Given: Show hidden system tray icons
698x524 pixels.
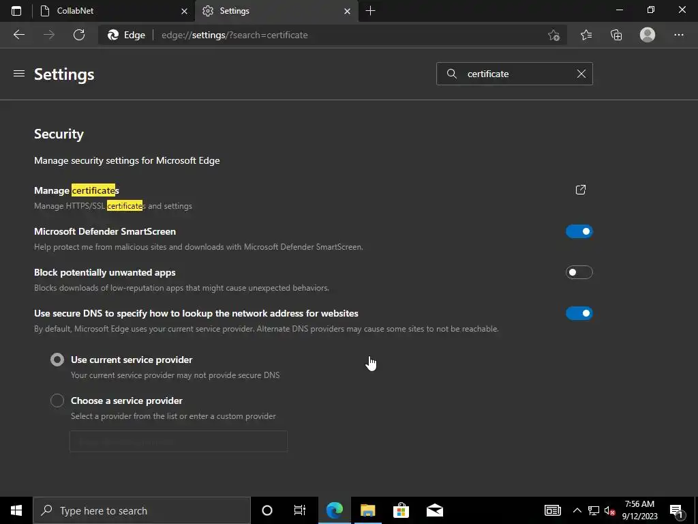Looking at the screenshot, I should click(x=577, y=510).
